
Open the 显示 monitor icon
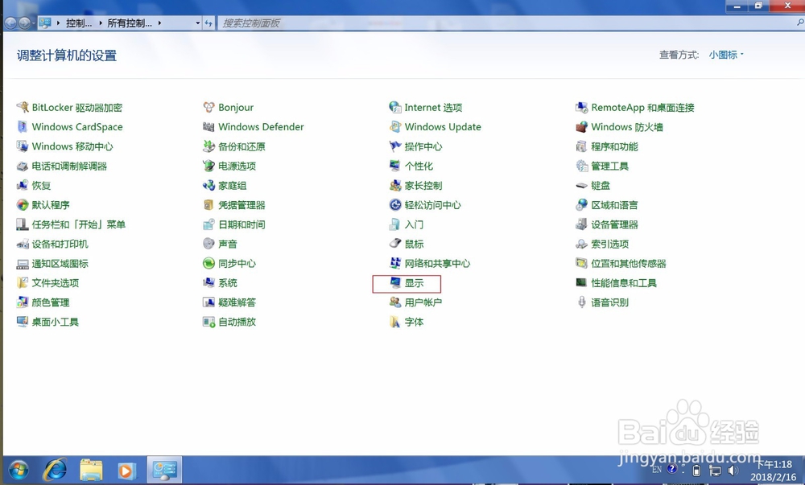[394, 282]
